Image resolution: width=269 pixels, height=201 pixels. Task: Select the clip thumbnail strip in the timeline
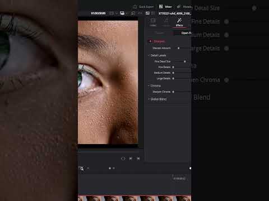[134, 198]
